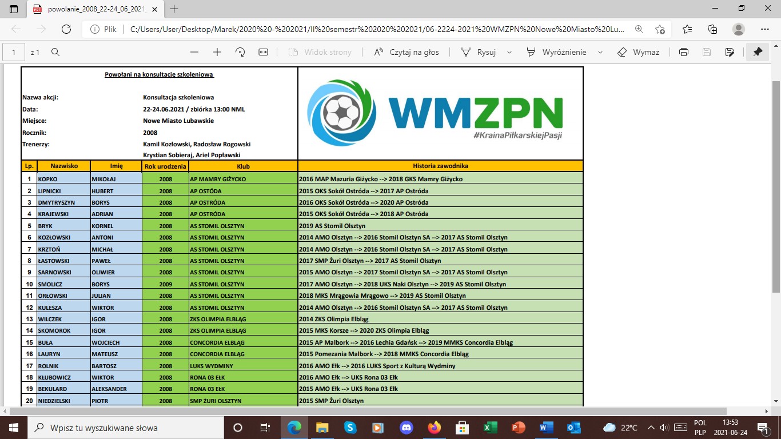Click the Nowe Miasto Lubawskie text
Image resolution: width=781 pixels, height=439 pixels.
click(x=178, y=121)
